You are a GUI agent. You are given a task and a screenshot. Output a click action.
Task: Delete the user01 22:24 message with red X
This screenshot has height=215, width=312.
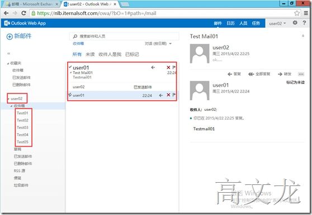coord(168,95)
